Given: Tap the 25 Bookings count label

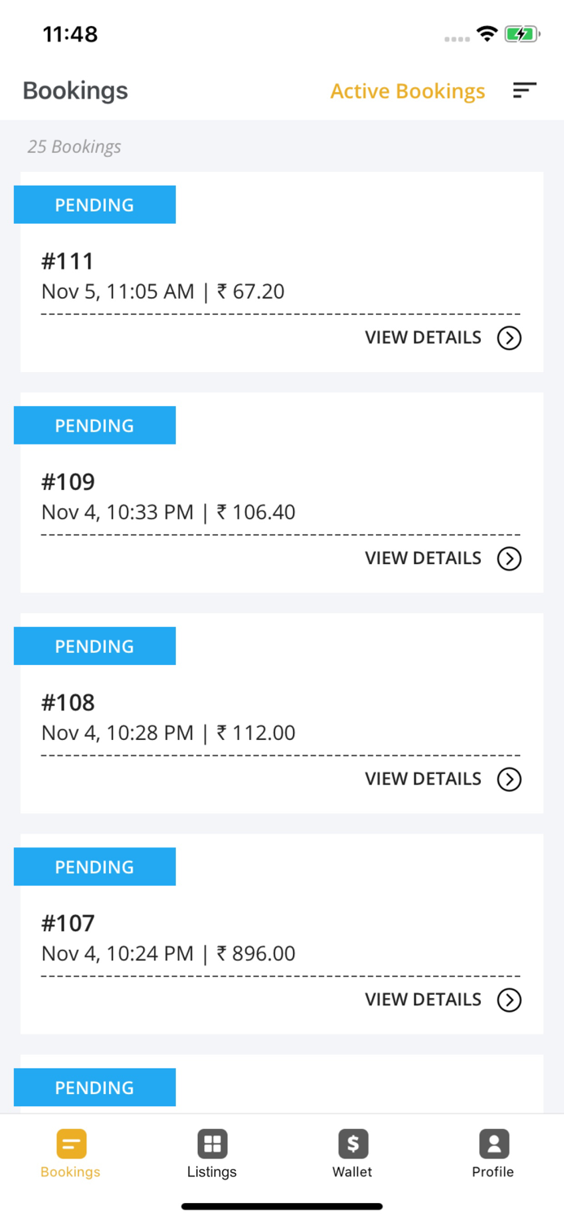Looking at the screenshot, I should click(74, 147).
